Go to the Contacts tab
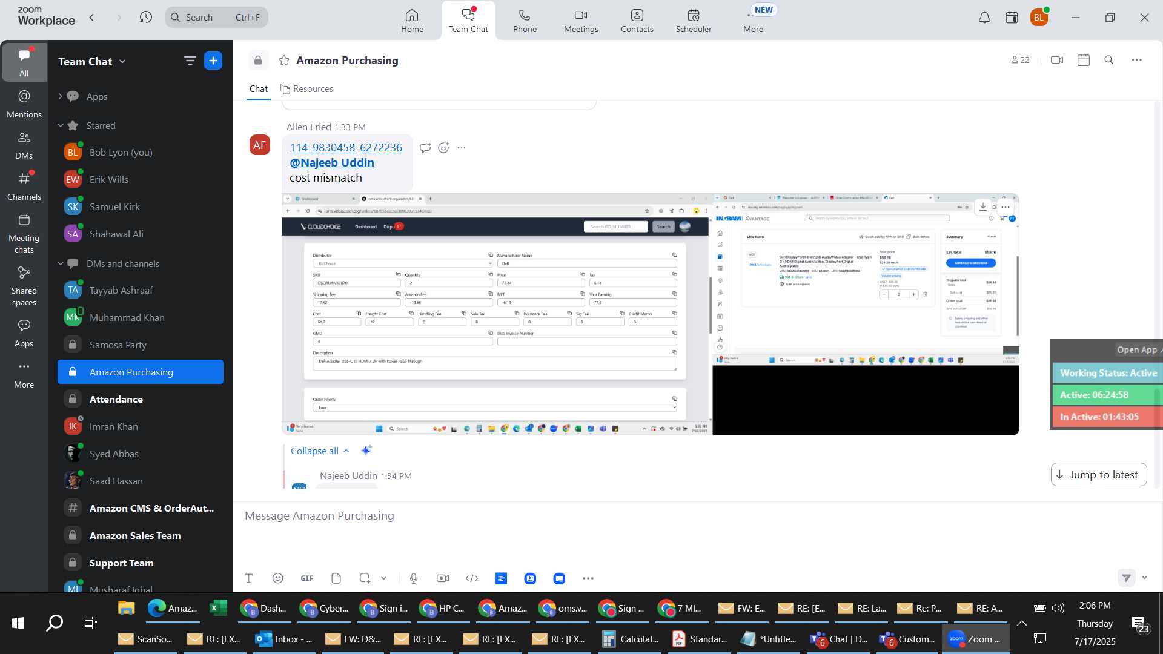Viewport: 1163px width, 654px height. (x=637, y=21)
